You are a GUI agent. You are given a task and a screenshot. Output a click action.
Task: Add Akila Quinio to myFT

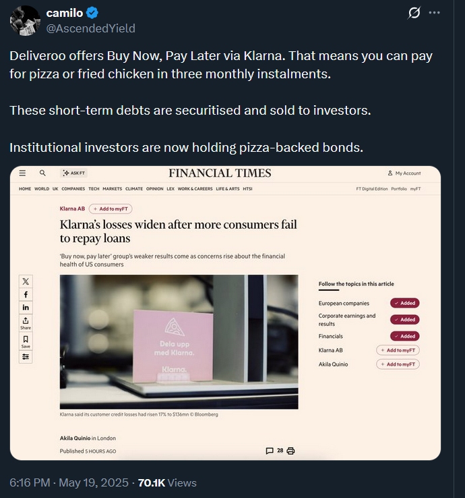pos(398,364)
